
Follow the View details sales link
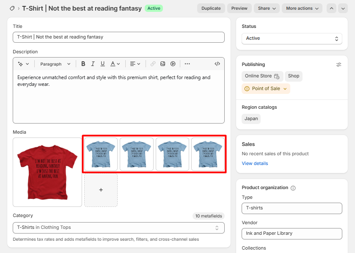[255, 163]
